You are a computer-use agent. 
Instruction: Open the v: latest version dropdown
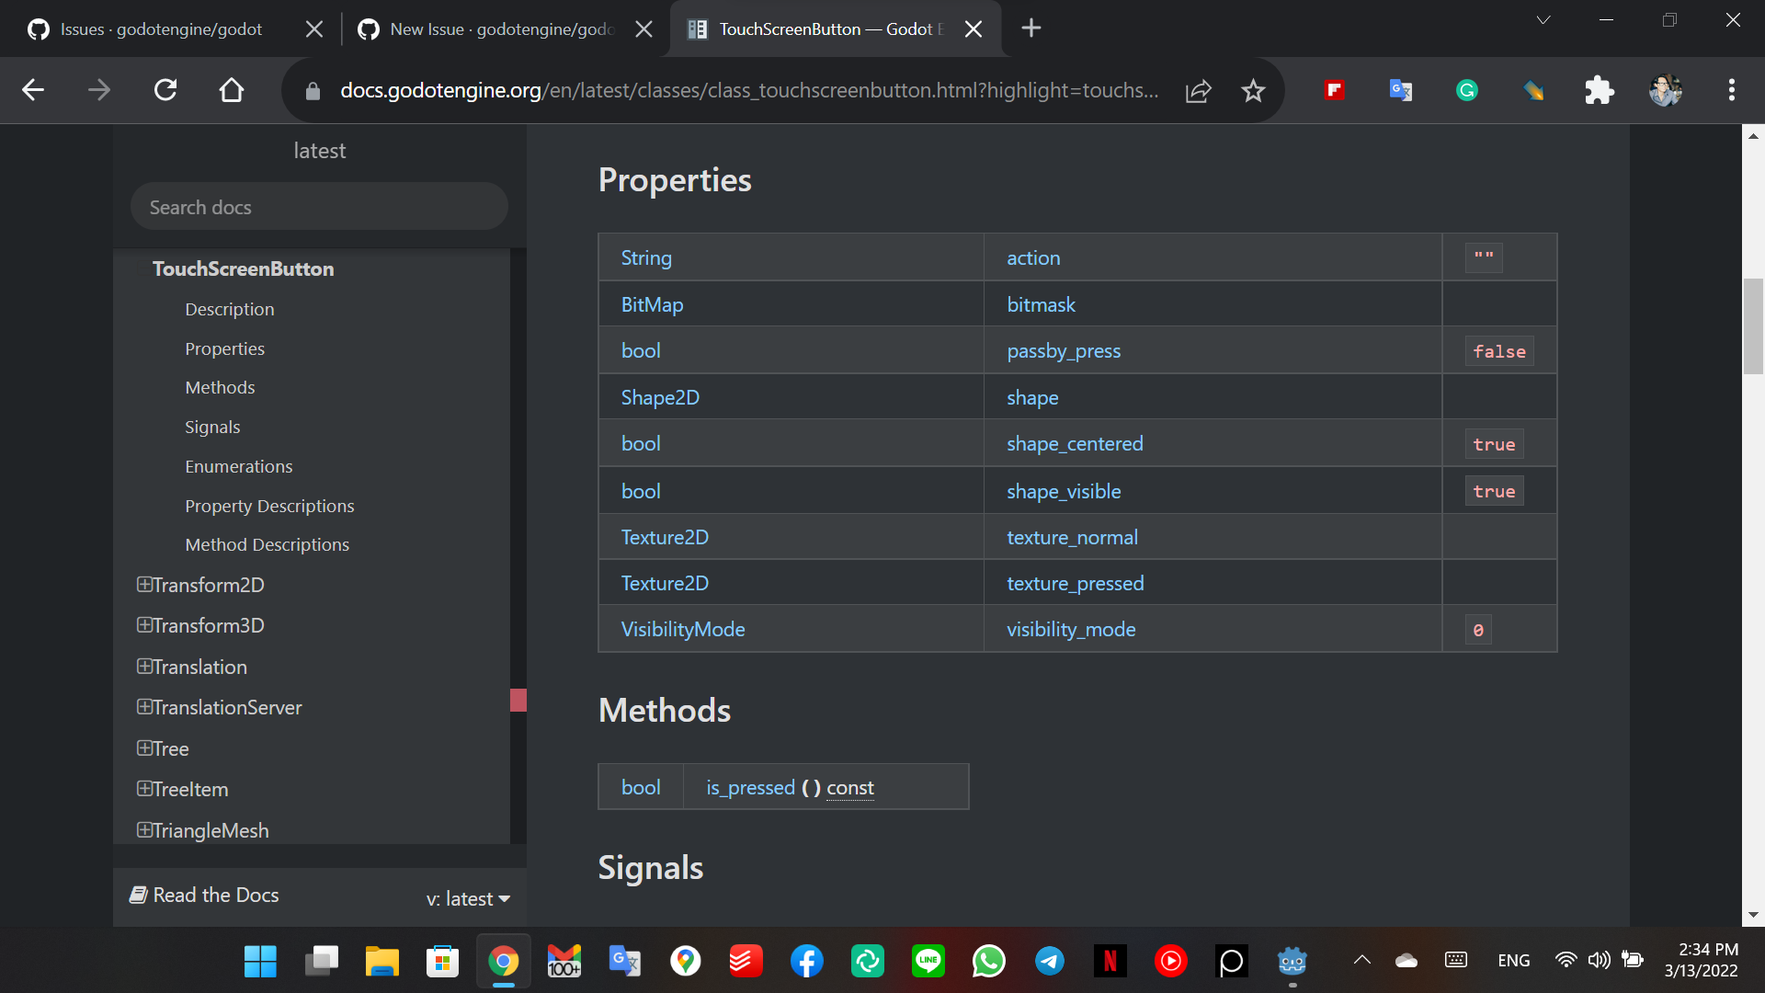pyautogui.click(x=468, y=898)
